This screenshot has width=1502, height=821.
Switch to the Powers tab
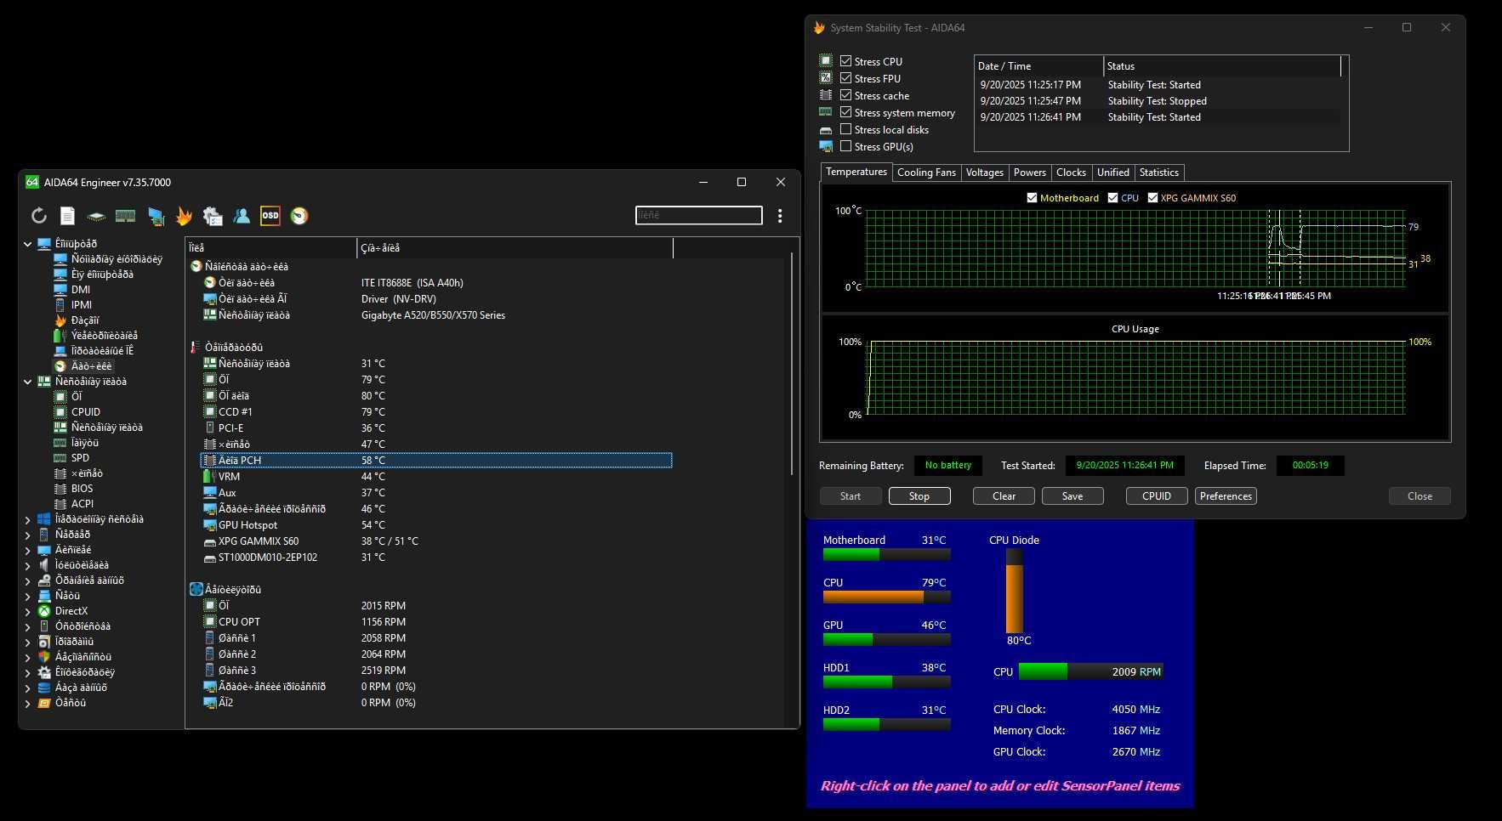[x=1029, y=173]
